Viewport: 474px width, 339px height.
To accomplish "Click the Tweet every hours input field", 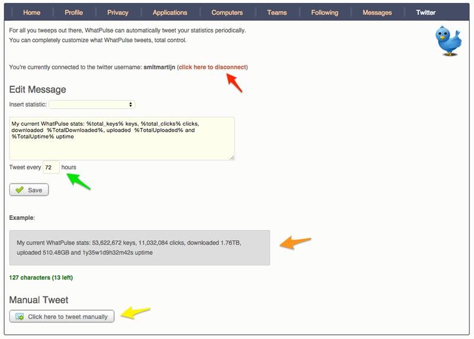I will (50, 168).
